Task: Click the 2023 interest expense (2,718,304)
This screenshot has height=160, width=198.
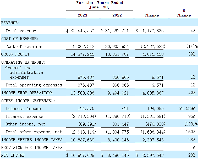Action: pos(81,117)
